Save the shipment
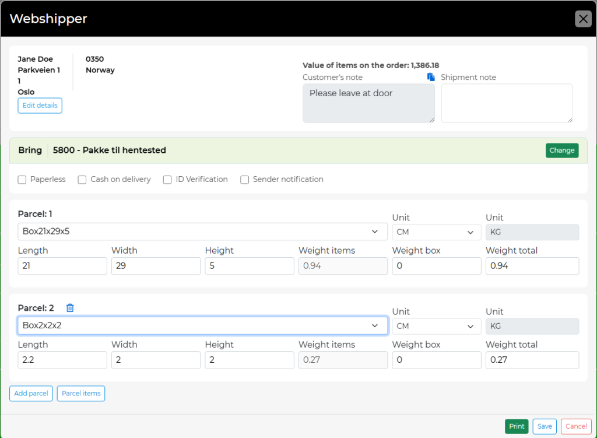 (545, 426)
